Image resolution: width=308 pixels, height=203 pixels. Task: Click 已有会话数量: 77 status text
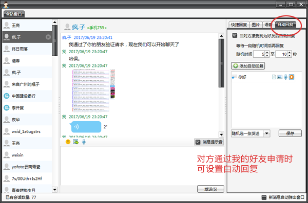(21, 197)
